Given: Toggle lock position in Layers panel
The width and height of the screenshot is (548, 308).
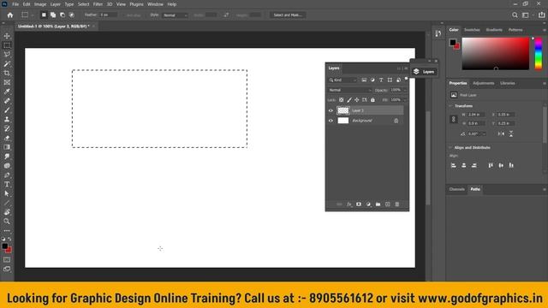Looking at the screenshot, I should coord(357,100).
